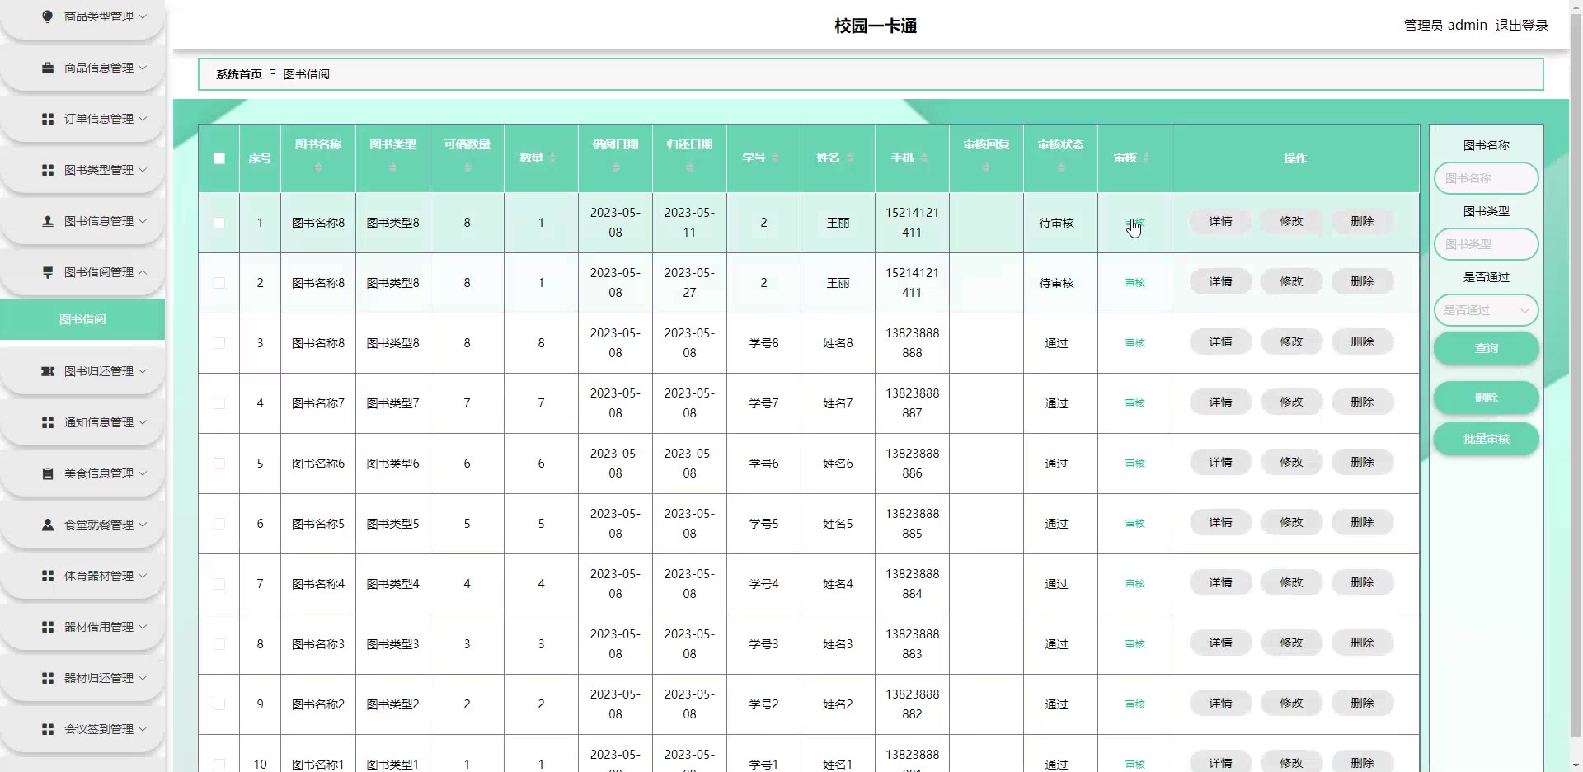The height and width of the screenshot is (772, 1583).
Task: Focus the 图书名称 search input
Action: [1486, 178]
